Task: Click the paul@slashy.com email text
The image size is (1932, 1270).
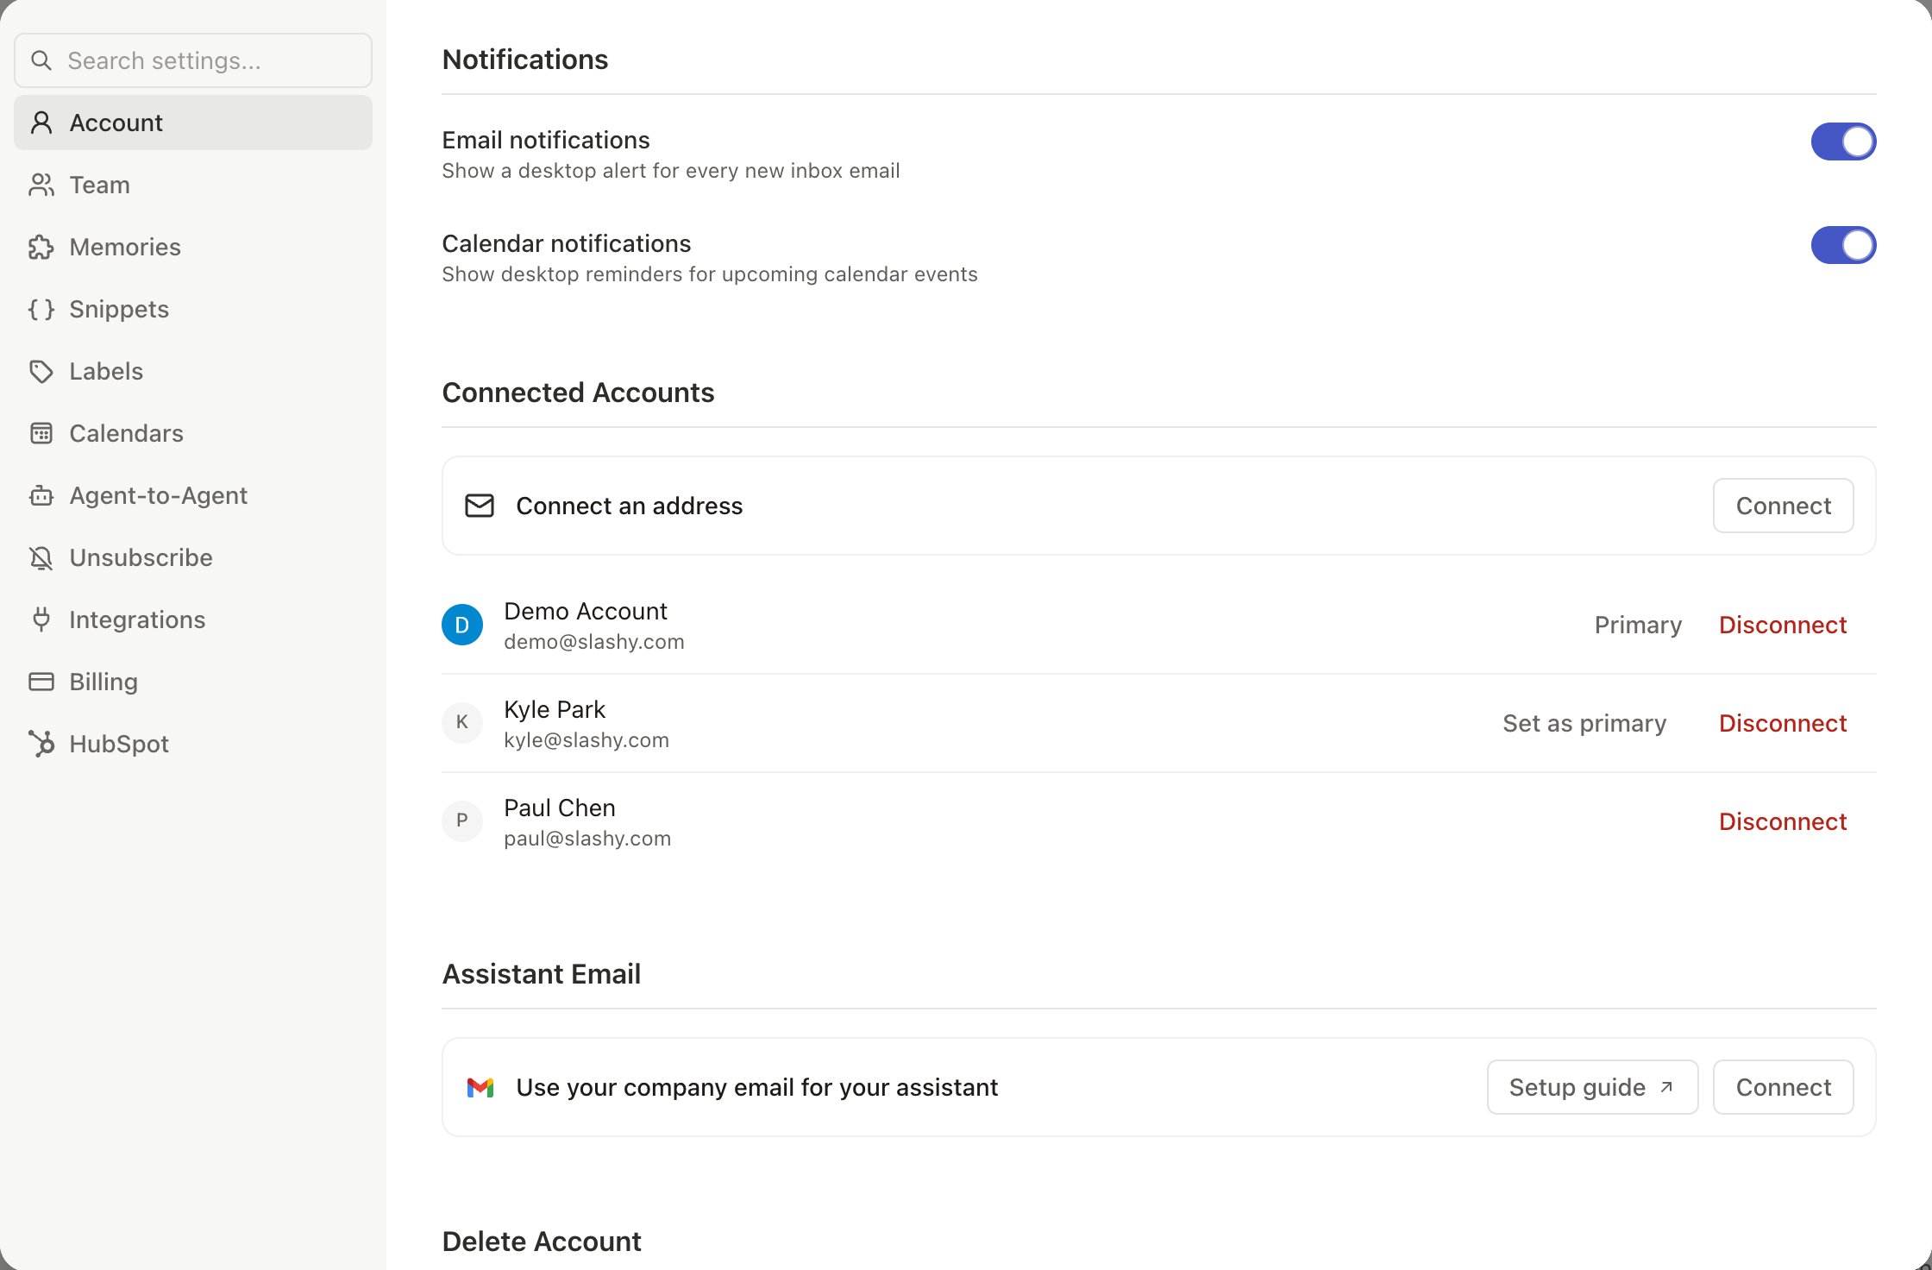Action: (587, 839)
